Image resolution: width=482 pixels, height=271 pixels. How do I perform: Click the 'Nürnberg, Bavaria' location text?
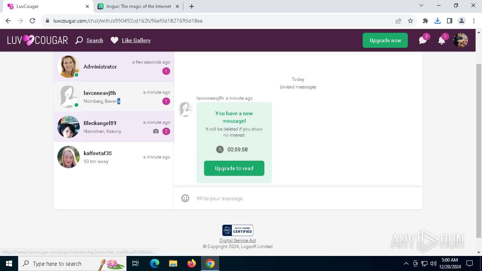point(102,101)
